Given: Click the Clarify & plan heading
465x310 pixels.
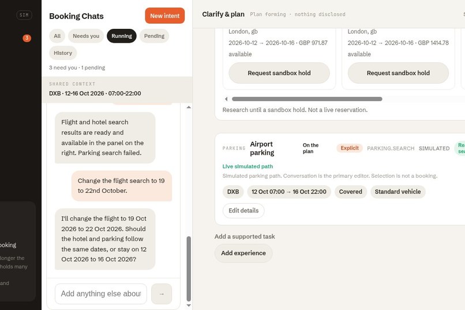Looking at the screenshot, I should [223, 14].
